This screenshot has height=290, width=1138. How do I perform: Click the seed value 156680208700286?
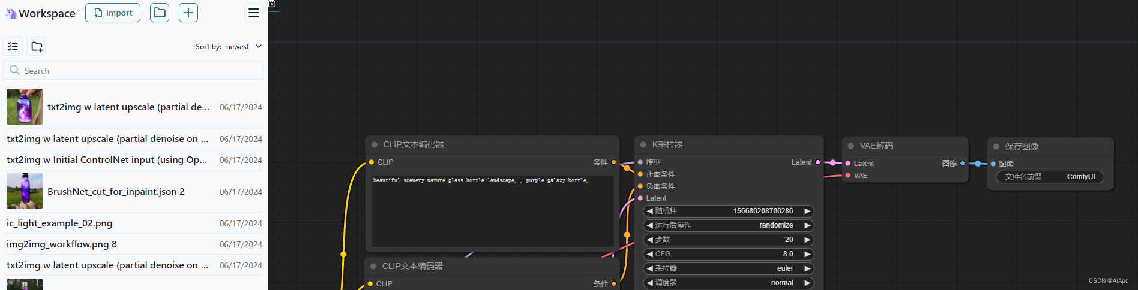click(x=763, y=211)
